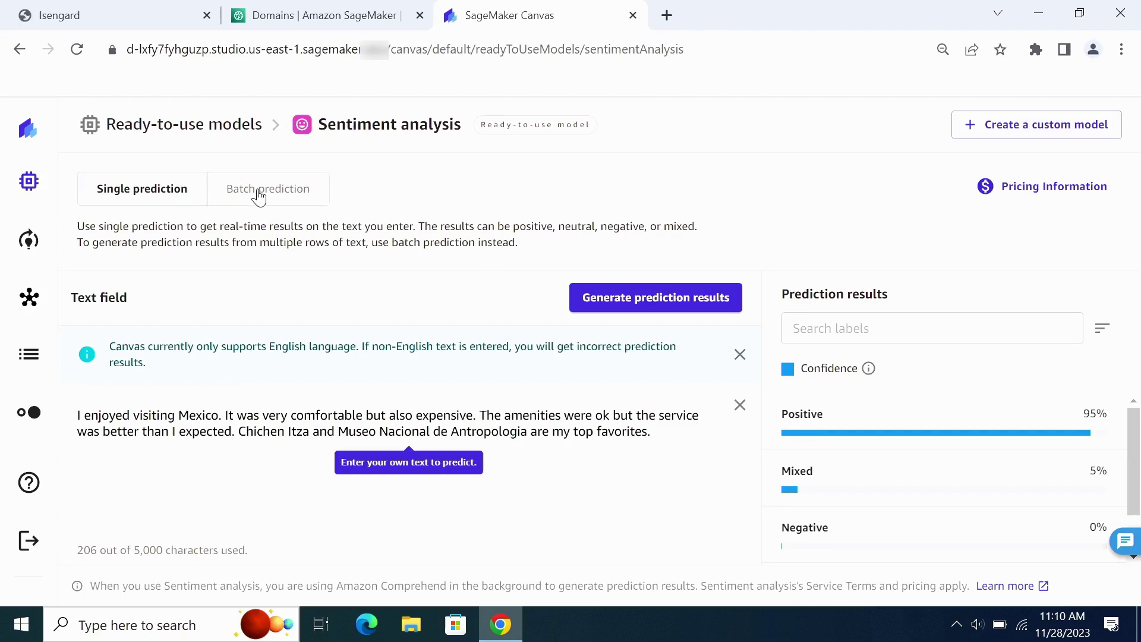This screenshot has width=1141, height=642.
Task: Open the chat support bubble icon
Action: pyautogui.click(x=1125, y=541)
